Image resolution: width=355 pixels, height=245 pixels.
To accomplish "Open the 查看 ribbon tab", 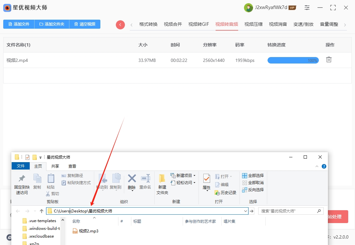I will point(72,166).
